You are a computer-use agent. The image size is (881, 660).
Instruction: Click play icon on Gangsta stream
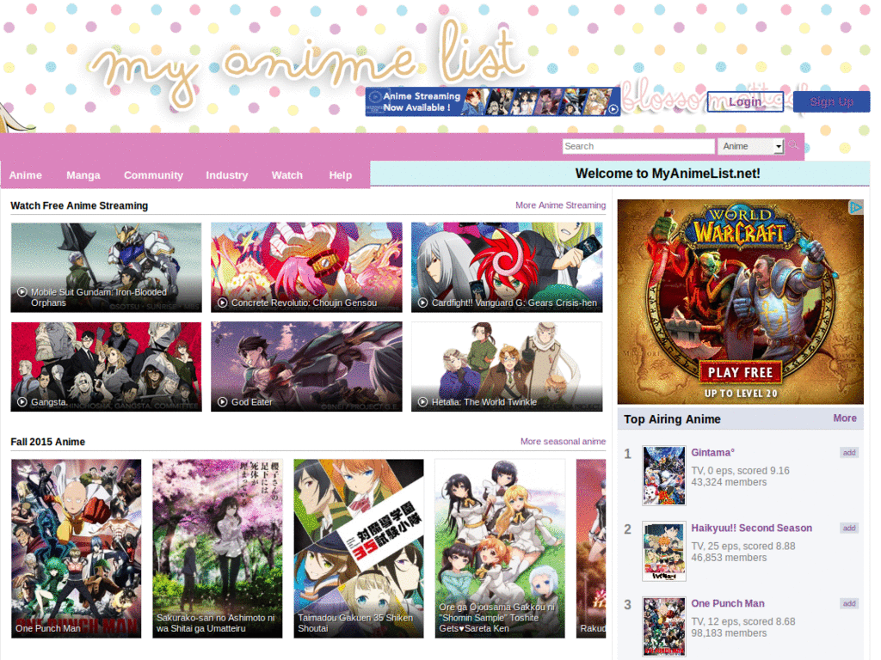pyautogui.click(x=22, y=402)
